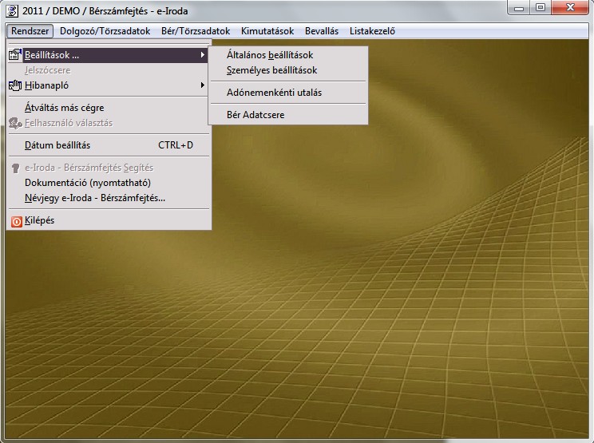Open Általános beállítások from the submenu
Viewport: 594px width, 443px height.
click(269, 55)
